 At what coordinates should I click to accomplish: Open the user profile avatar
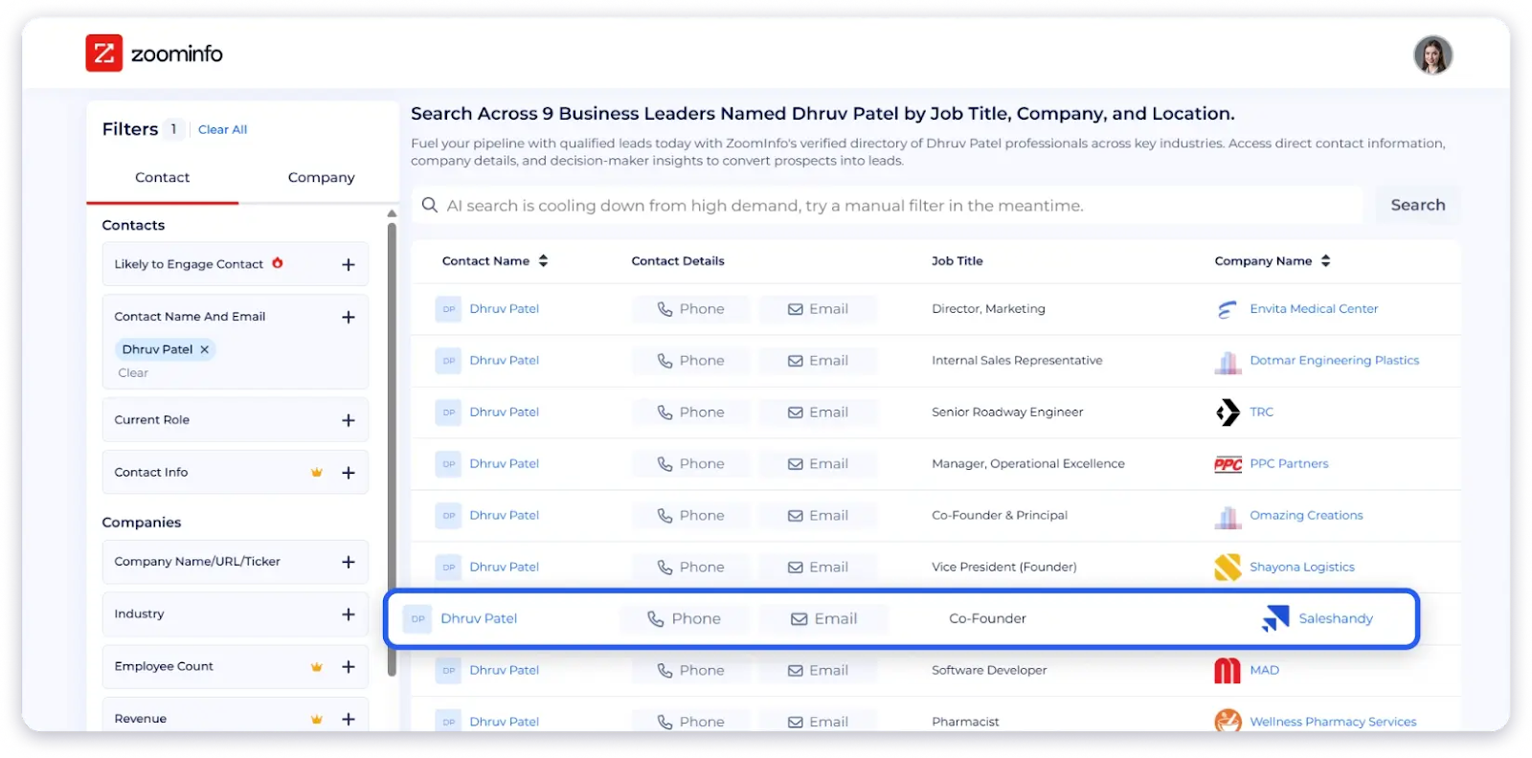(1432, 56)
